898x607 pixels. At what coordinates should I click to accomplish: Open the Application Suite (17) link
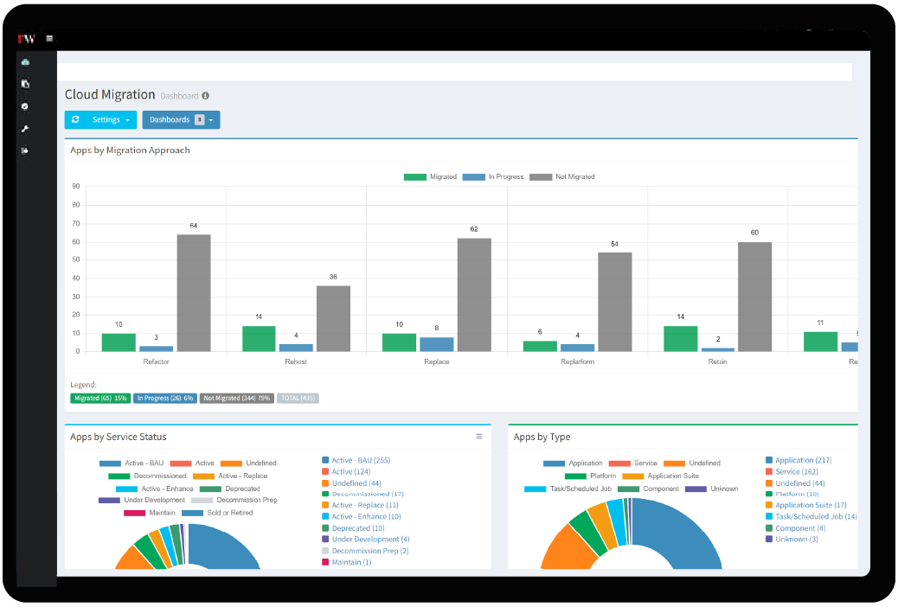[811, 505]
